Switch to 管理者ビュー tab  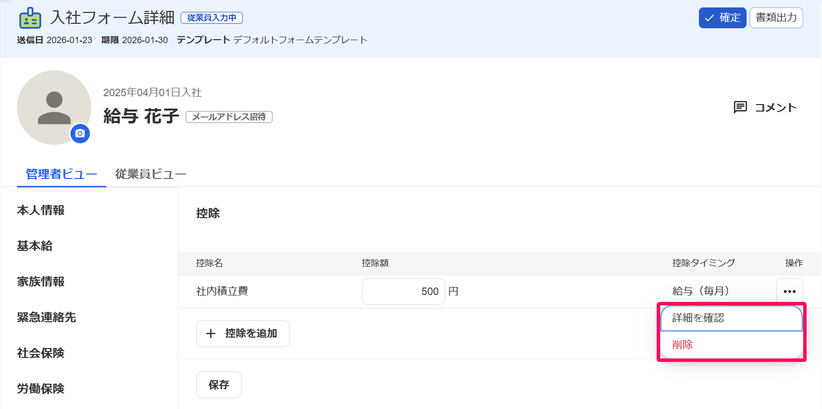pyautogui.click(x=62, y=174)
